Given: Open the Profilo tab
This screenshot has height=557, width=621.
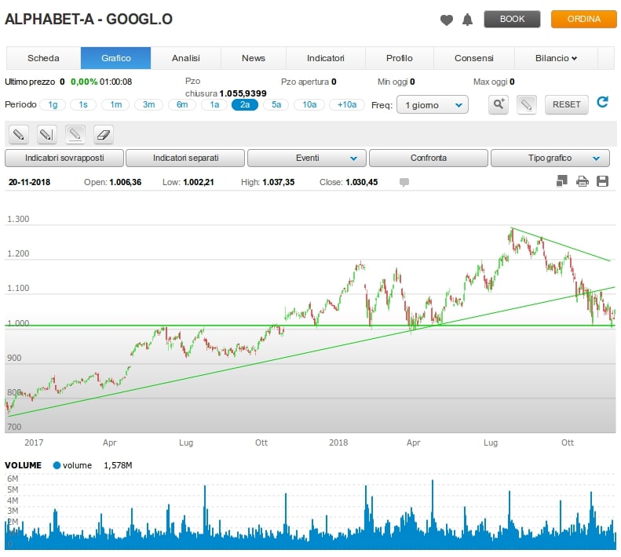Looking at the screenshot, I should (x=399, y=58).
